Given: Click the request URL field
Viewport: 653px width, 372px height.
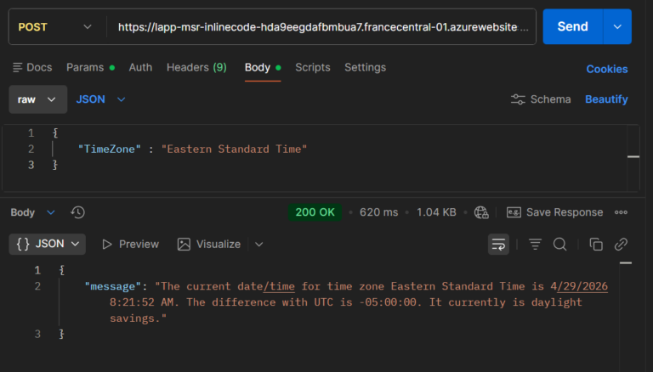Looking at the screenshot, I should (323, 27).
